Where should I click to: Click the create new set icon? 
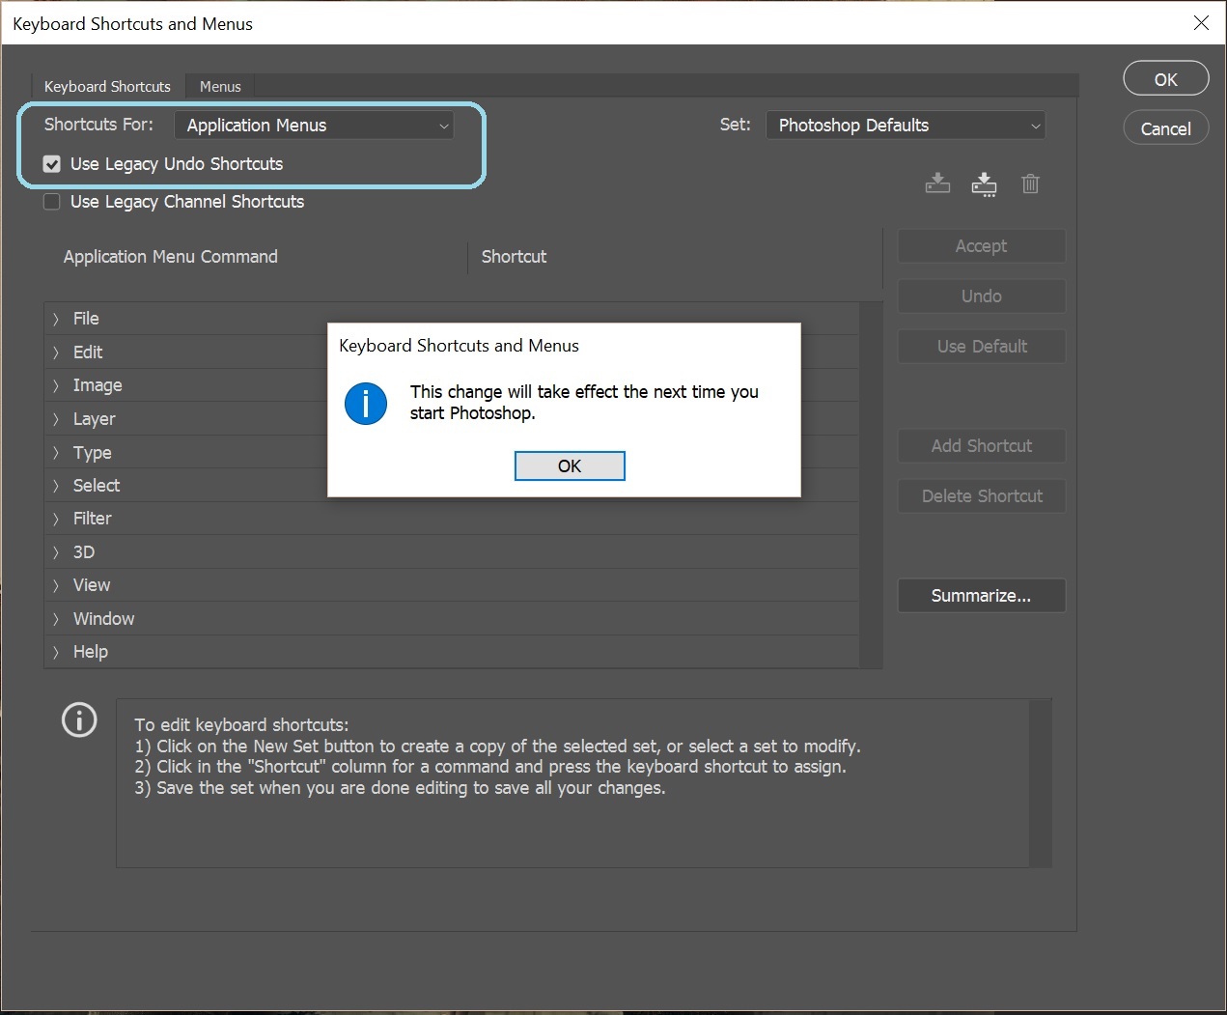pyautogui.click(x=984, y=183)
